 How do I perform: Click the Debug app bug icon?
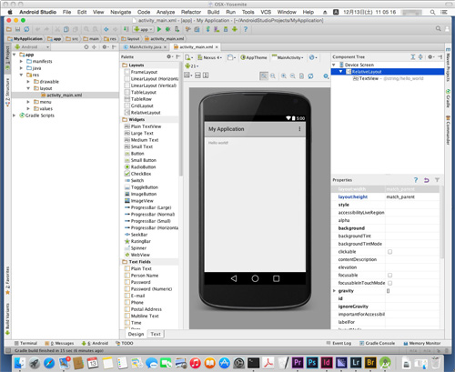coord(167,29)
